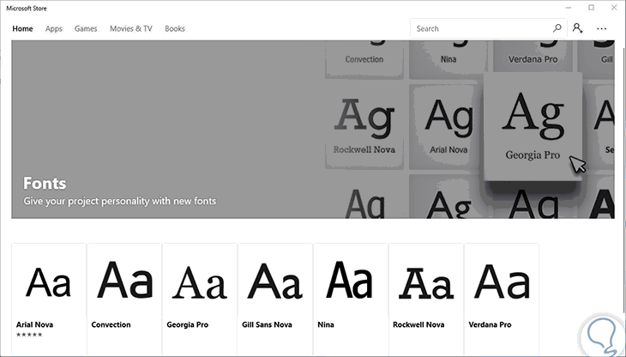Click the Rockwell Nova title in card row
The width and height of the screenshot is (626, 357).
pos(418,324)
